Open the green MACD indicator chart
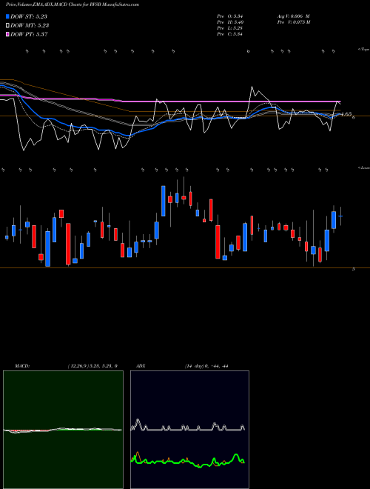Viewport: 370px width, 489px height. 63,430
